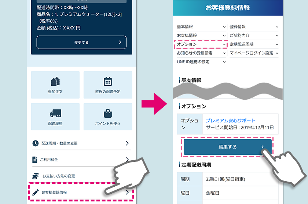
Task: Expand the 基本情報 section link
Action: tap(201, 27)
